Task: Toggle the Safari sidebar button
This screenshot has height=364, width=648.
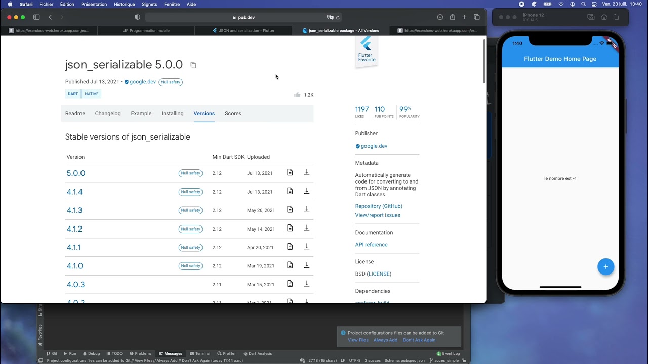Action: [36, 17]
